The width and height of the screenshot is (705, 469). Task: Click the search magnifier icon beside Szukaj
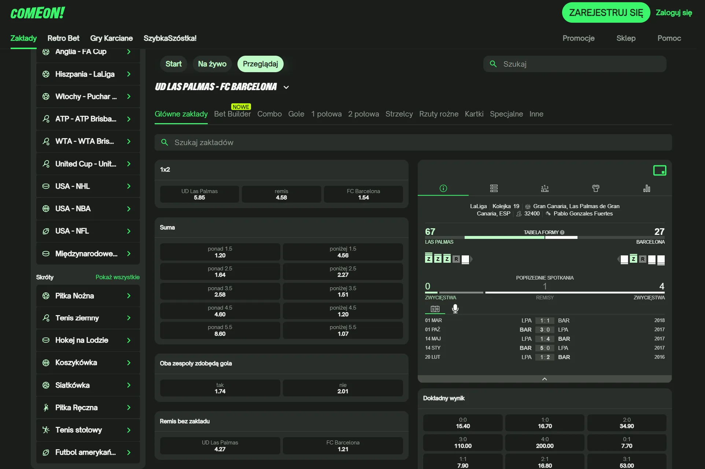(493, 64)
